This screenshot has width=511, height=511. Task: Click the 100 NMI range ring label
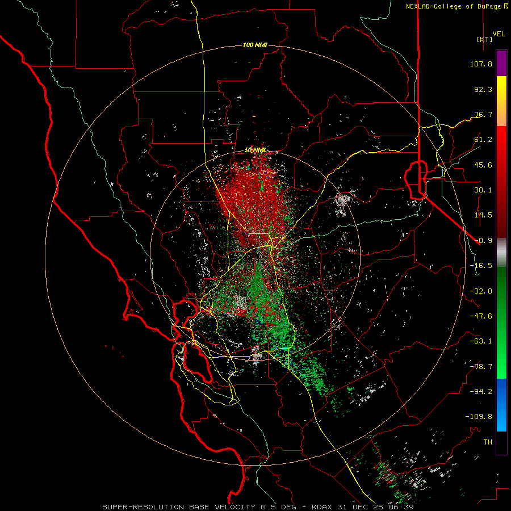(255, 45)
